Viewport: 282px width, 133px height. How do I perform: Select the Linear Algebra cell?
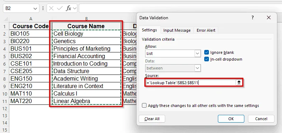86,101
